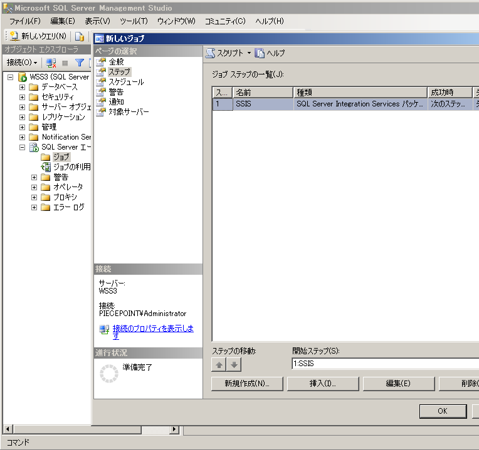Click the 新規作成(N)... button

point(247,384)
